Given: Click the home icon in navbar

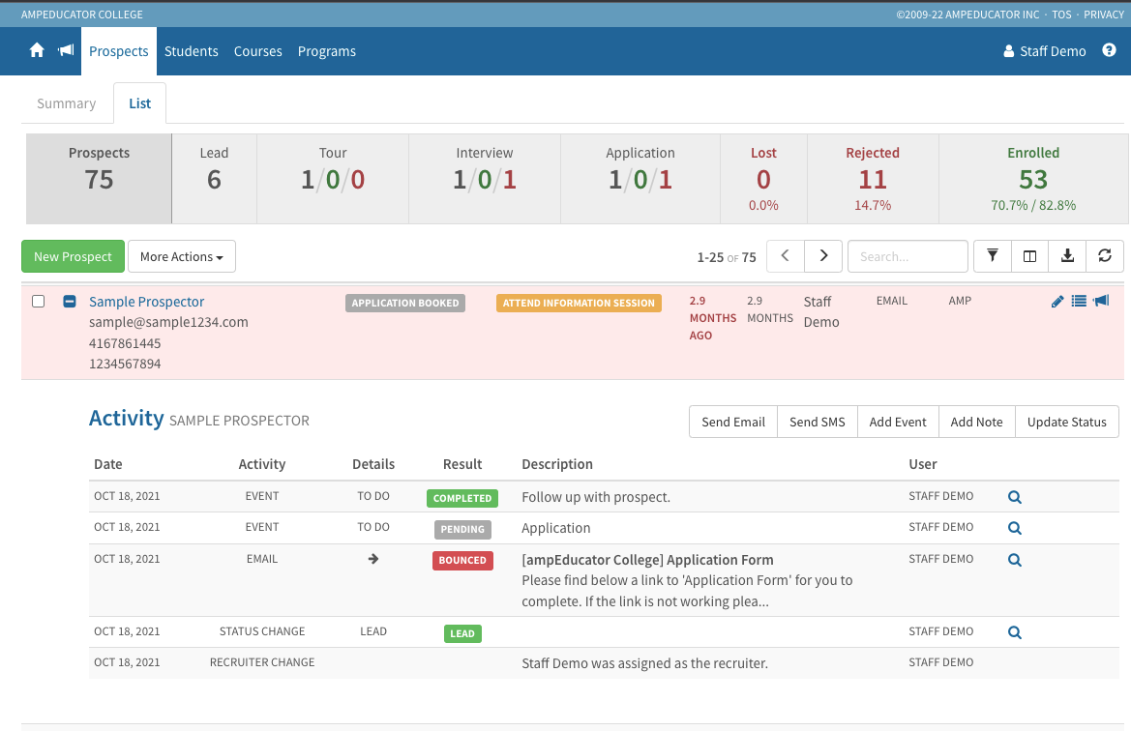Looking at the screenshot, I should pyautogui.click(x=37, y=51).
